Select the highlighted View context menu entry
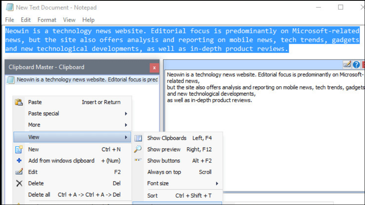The height and width of the screenshot is (205, 365). pos(72,137)
